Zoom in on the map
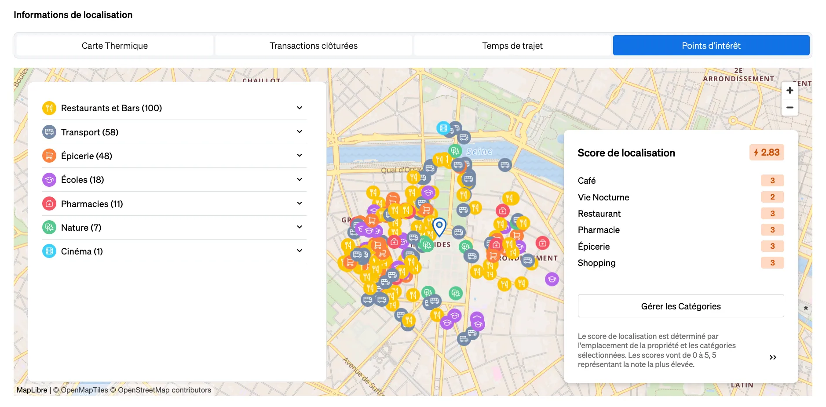Viewport: 826px width, 407px height. [790, 91]
